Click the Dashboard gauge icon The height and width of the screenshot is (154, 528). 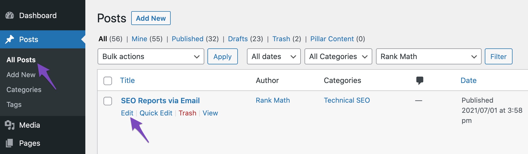[10, 15]
